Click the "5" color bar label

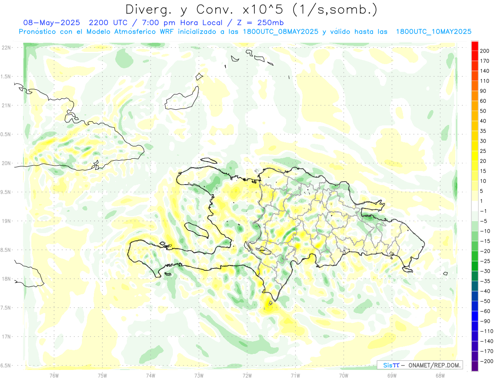pyautogui.click(x=482, y=191)
